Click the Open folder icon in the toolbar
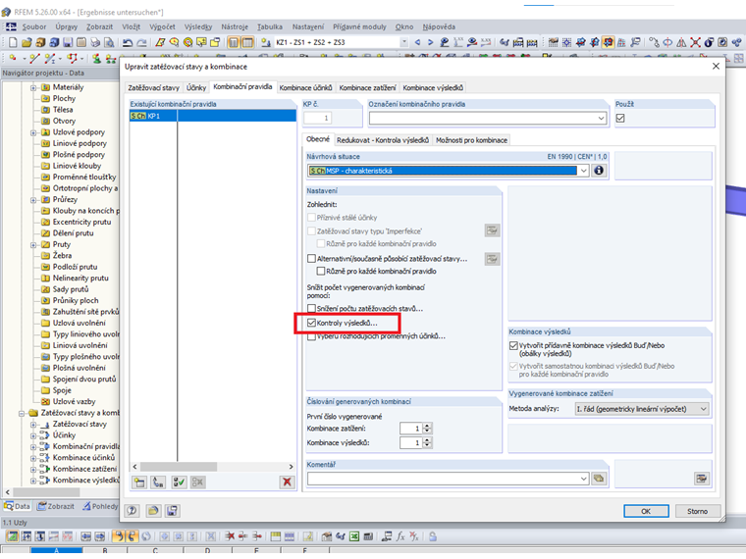Screen dimensions: 746x559 (x=27, y=42)
